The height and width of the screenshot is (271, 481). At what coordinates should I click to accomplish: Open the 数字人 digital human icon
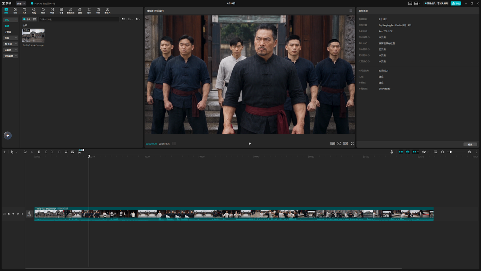(107, 10)
